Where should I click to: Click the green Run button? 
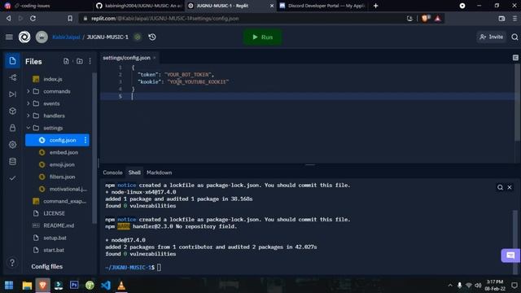coord(263,37)
